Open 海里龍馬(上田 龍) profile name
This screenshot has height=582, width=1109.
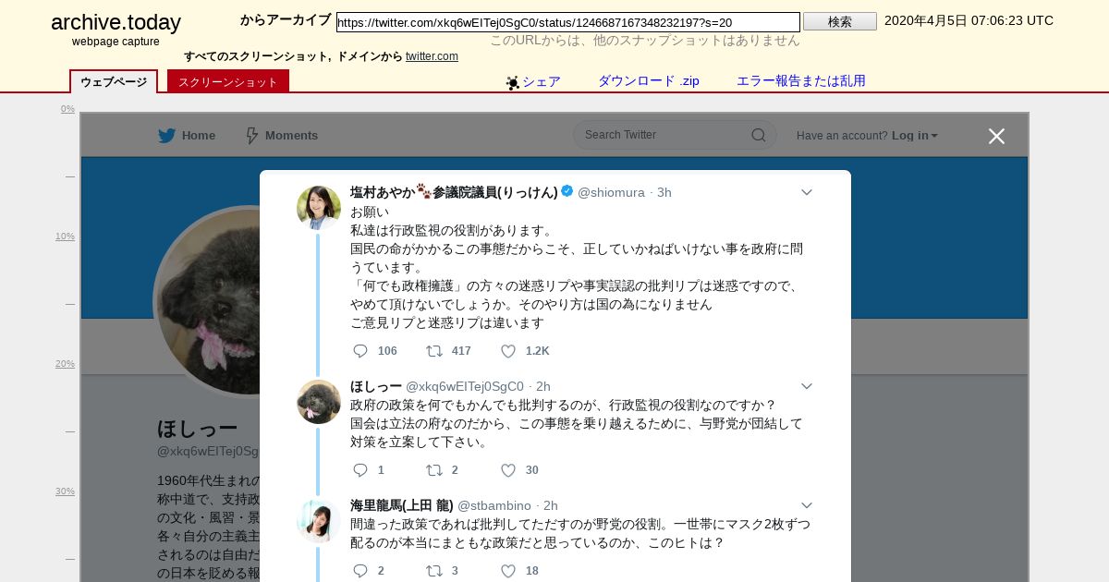click(402, 505)
